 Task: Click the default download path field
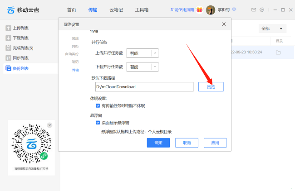[x=144, y=87]
